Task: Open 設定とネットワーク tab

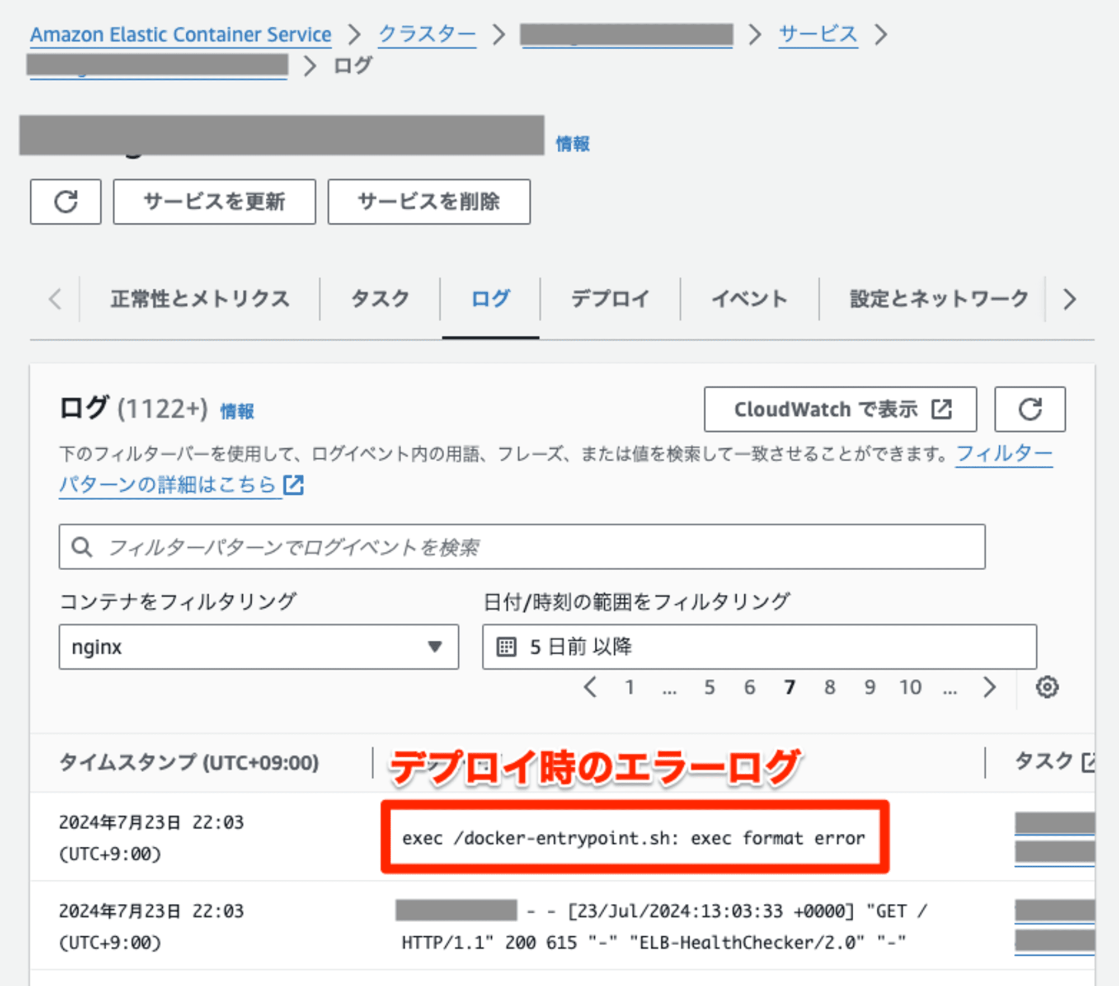Action: pyautogui.click(x=939, y=299)
